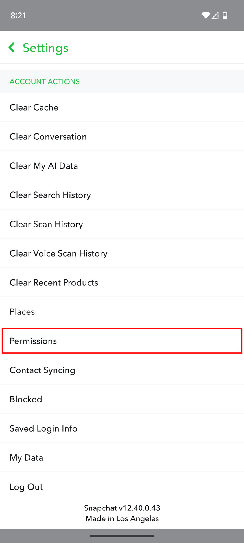Tap the Wi-Fi status icon
This screenshot has width=244, height=543.
(x=206, y=16)
